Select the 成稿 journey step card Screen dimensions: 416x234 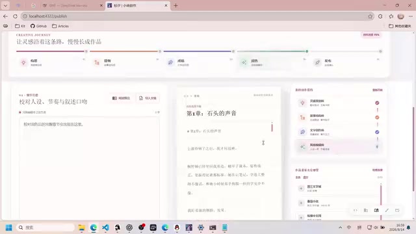[x=198, y=63]
